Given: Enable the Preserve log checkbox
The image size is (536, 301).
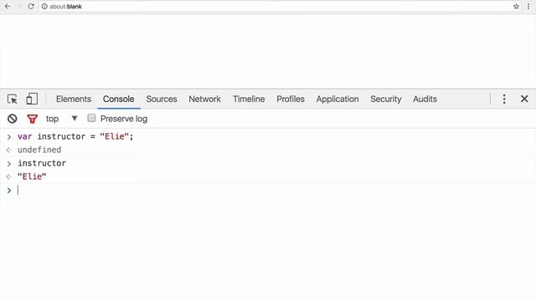Looking at the screenshot, I should 91,118.
